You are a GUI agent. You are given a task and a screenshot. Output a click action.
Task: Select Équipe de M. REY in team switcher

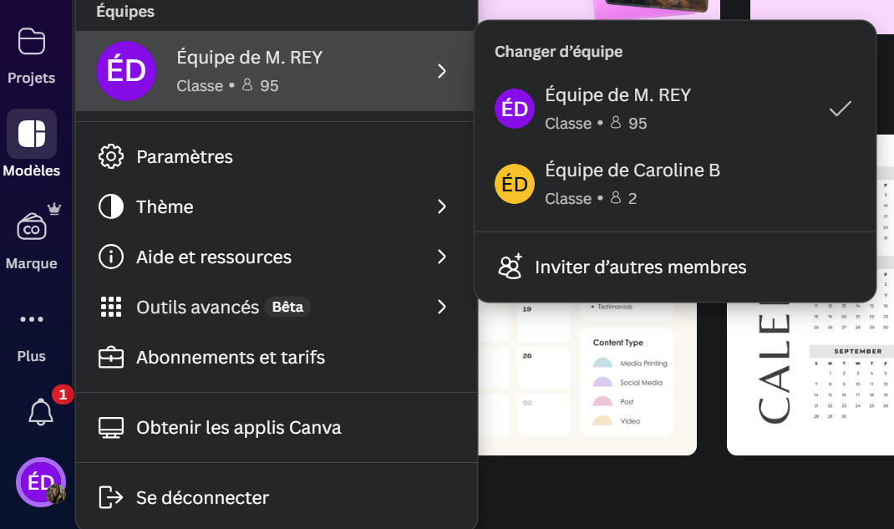pos(617,109)
